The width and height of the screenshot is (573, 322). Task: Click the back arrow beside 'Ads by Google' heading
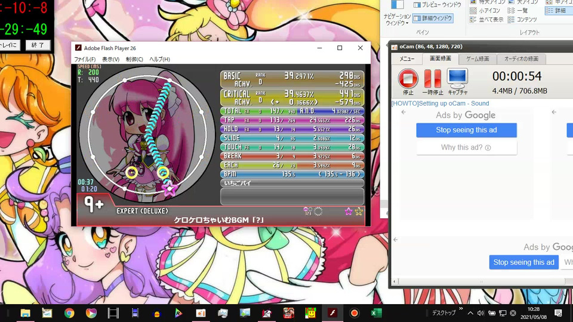pyautogui.click(x=403, y=112)
